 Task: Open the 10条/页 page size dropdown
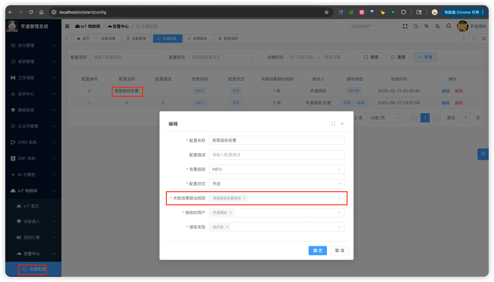(385, 118)
